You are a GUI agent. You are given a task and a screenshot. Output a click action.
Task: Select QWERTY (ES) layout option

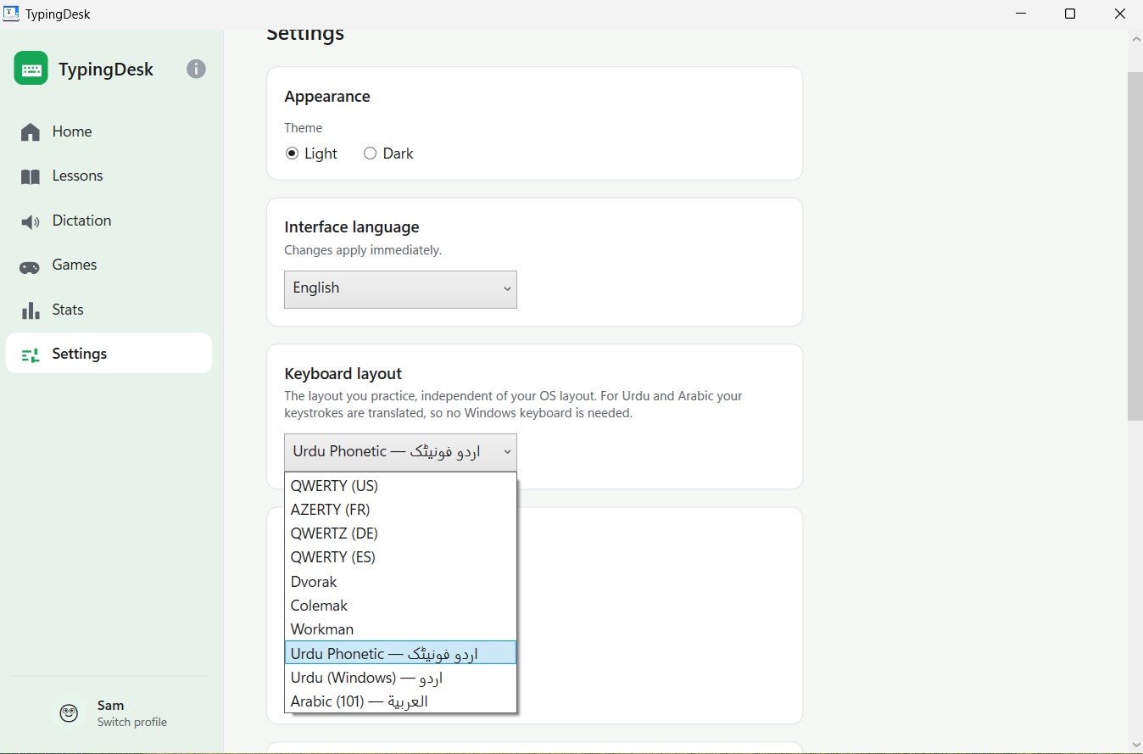pos(400,557)
